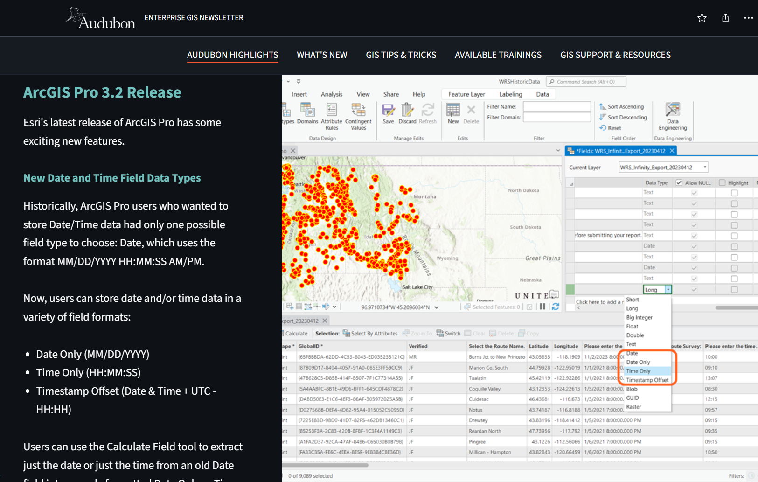Image resolution: width=758 pixels, height=482 pixels.
Task: Open the Labeling ribbon tab
Action: coord(511,94)
